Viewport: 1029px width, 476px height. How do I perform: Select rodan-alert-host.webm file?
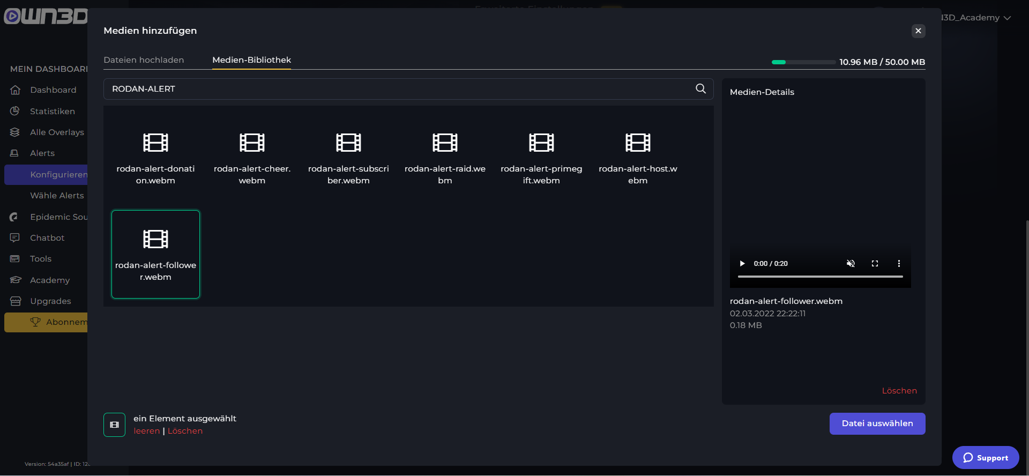[x=638, y=158]
